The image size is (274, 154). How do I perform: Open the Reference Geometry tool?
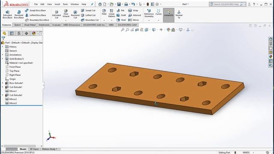(x=149, y=13)
